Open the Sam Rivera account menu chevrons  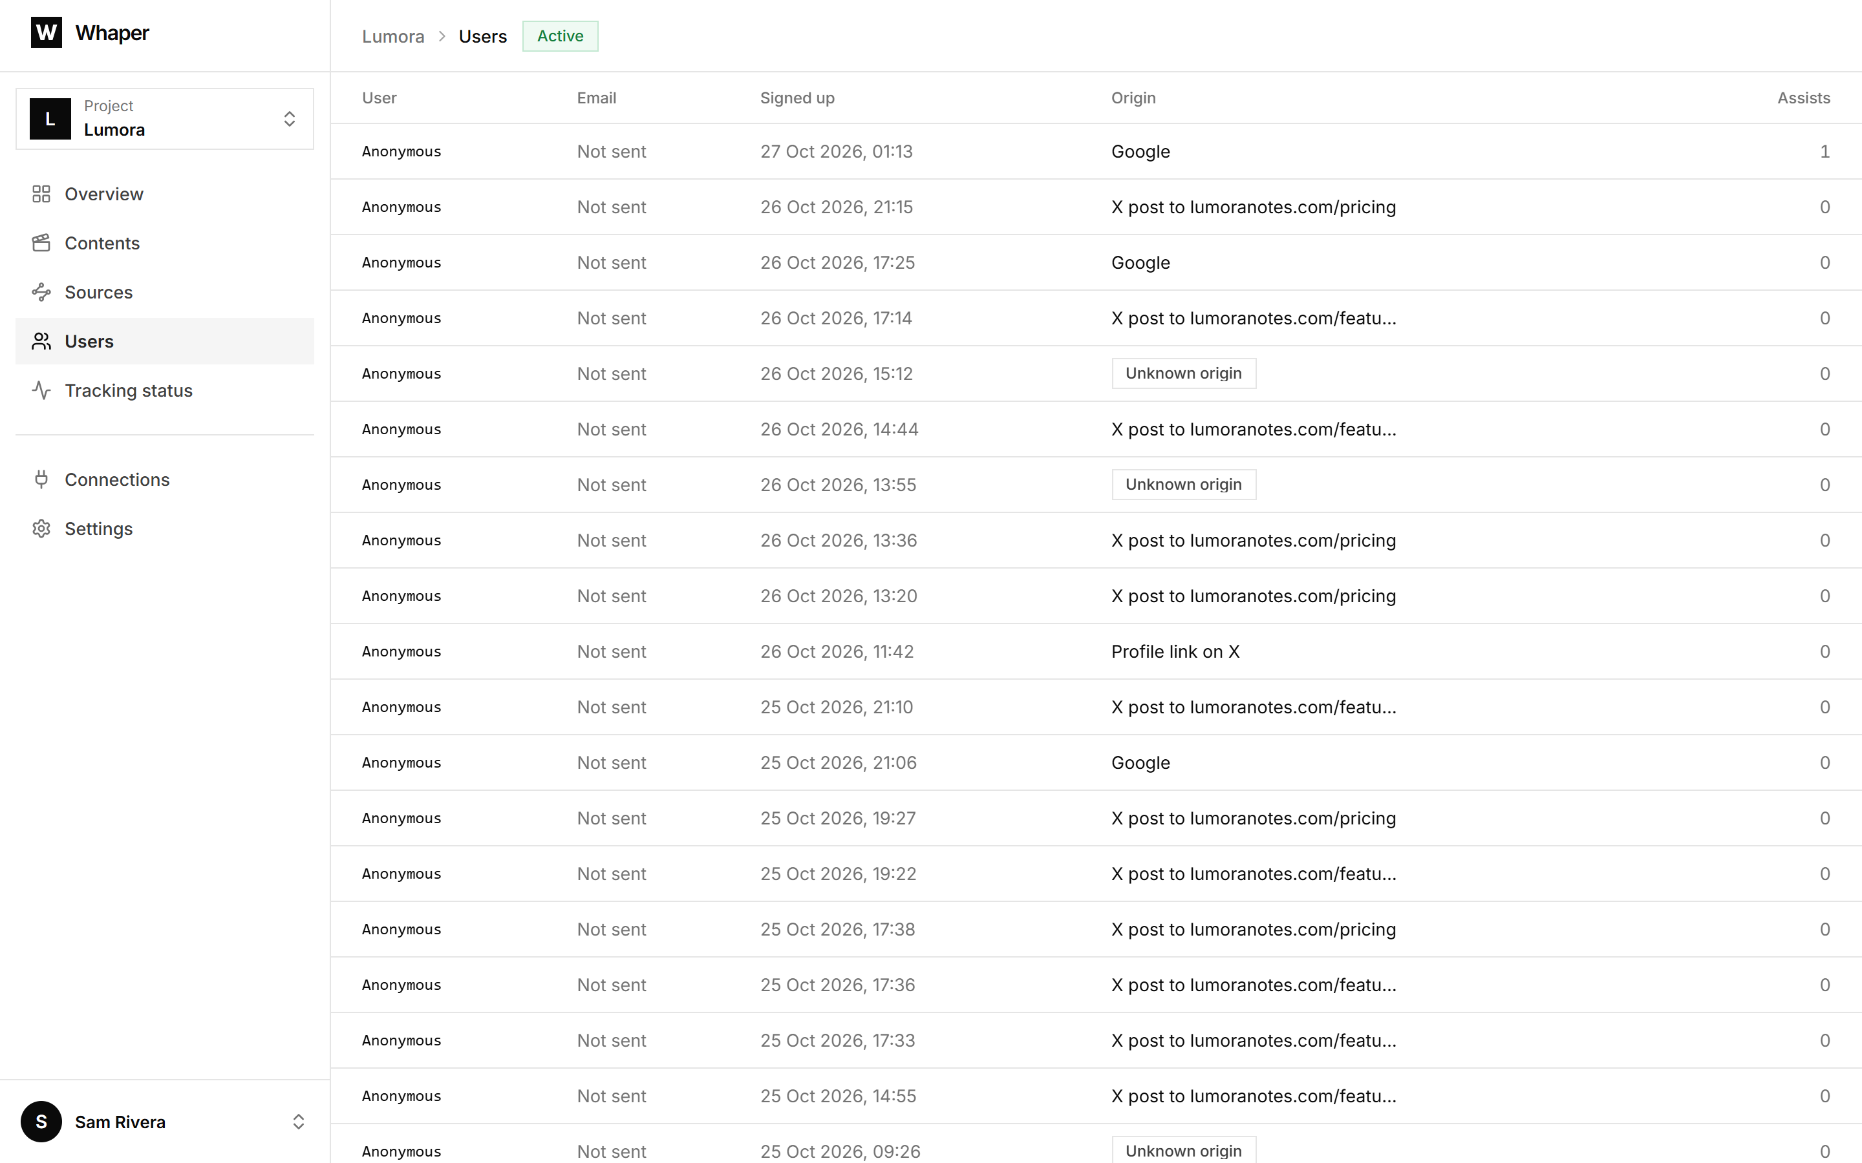[x=299, y=1122]
